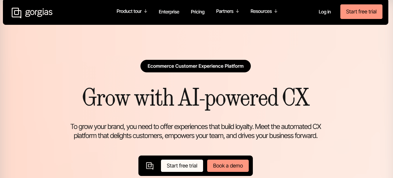This screenshot has width=393, height=178.
Task: Go to the Enterprise page
Action: pos(169,12)
